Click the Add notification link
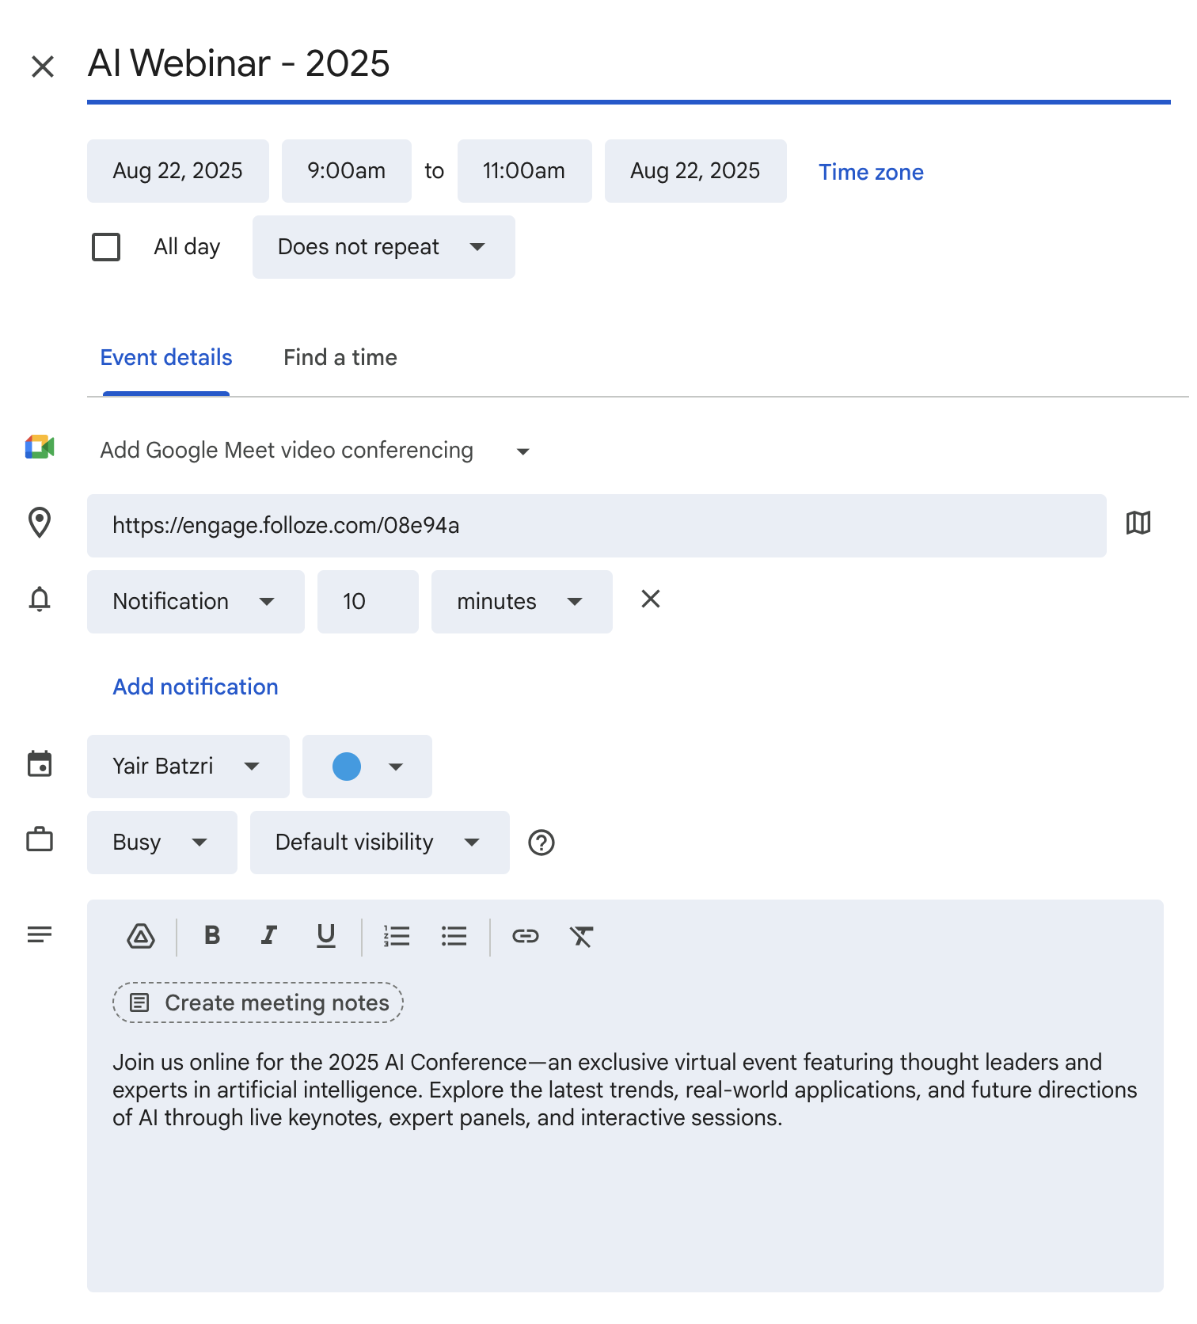 click(196, 687)
